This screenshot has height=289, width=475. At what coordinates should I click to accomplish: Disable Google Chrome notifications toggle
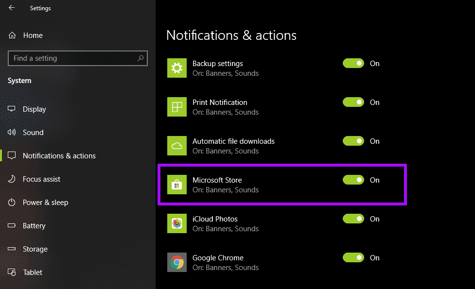(353, 257)
